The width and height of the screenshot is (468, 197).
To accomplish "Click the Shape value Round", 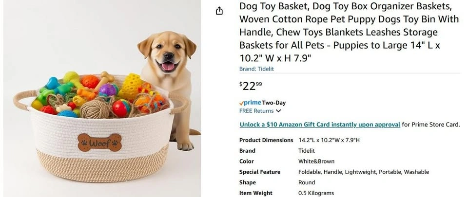I will tap(307, 182).
